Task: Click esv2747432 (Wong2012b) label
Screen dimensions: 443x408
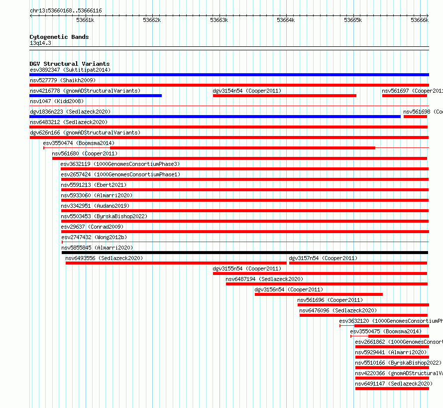Action: (x=94, y=237)
